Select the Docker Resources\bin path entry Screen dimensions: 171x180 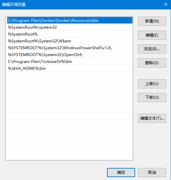[x=70, y=21]
